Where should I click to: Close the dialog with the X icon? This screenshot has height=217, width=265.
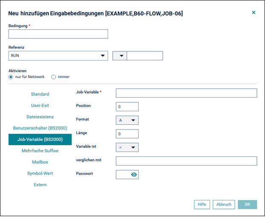254,12
